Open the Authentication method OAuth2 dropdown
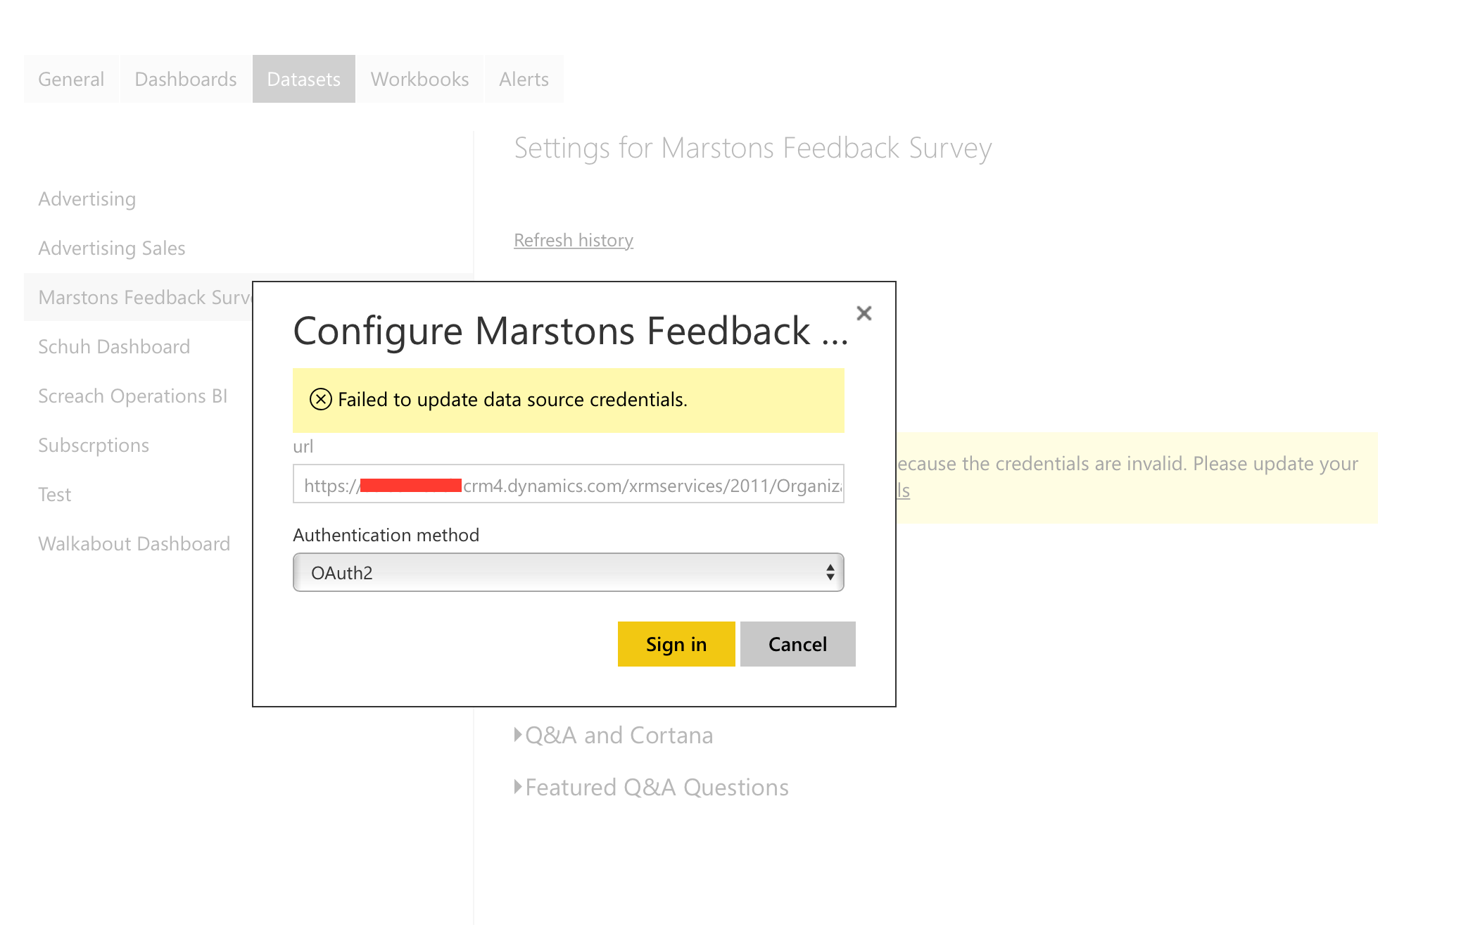Screen dimensions: 1461x946 tap(568, 572)
